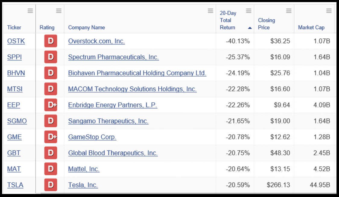Open the 20-Day Total Return column menu
The width and height of the screenshot is (339, 197).
249,11
